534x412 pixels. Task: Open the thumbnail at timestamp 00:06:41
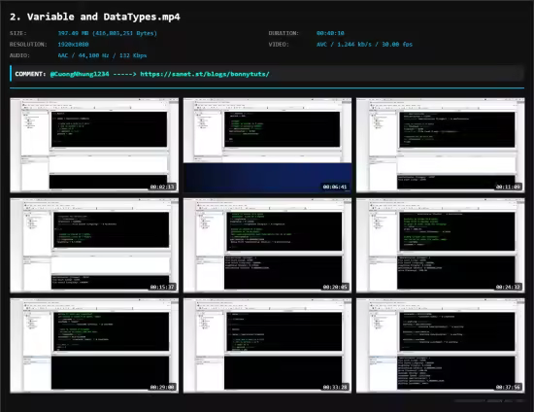[267, 145]
